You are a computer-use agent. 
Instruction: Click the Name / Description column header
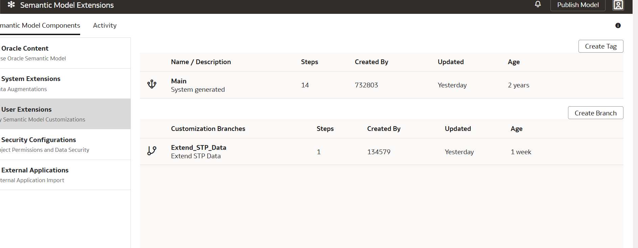pos(201,62)
